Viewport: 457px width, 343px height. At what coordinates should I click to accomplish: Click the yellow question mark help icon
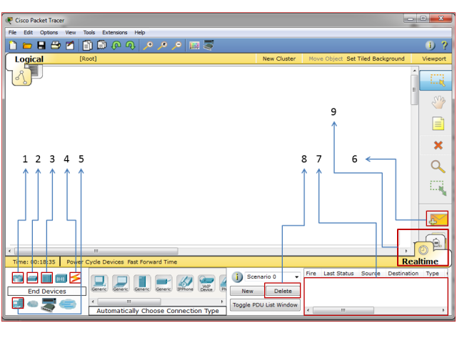[x=444, y=45]
